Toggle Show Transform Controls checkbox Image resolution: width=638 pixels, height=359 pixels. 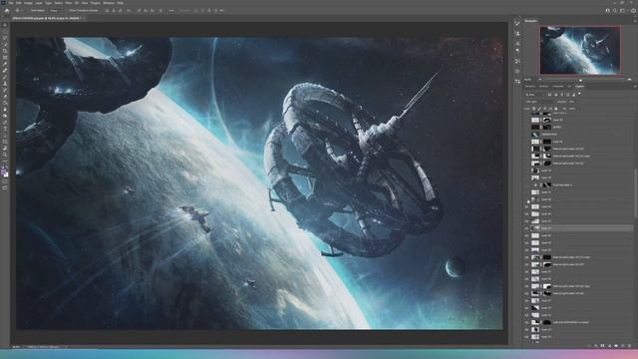click(68, 11)
